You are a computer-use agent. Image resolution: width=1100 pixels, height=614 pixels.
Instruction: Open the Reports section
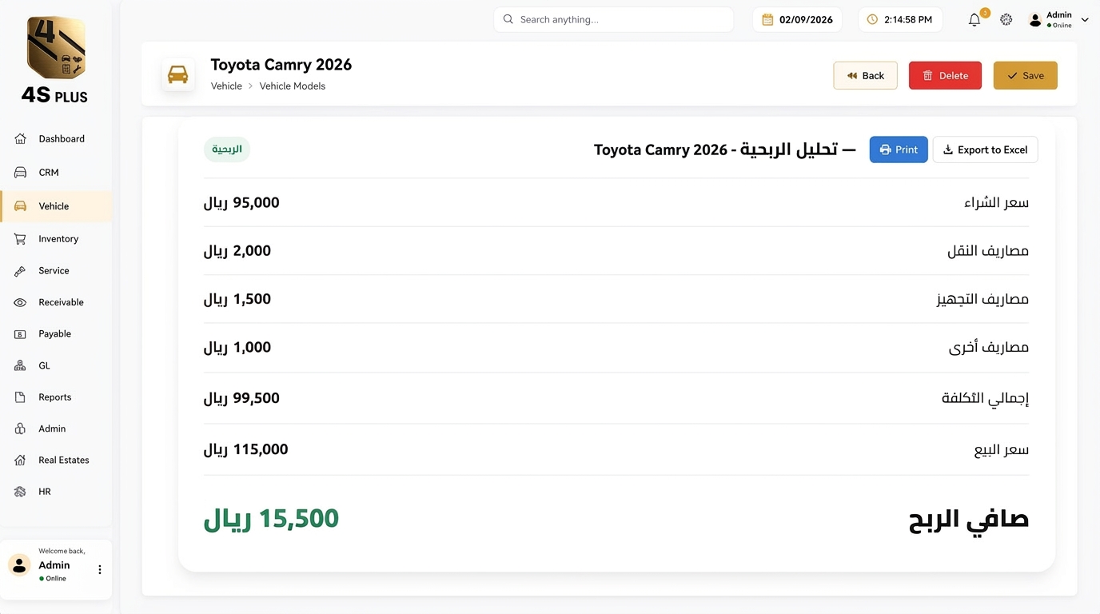tap(56, 397)
